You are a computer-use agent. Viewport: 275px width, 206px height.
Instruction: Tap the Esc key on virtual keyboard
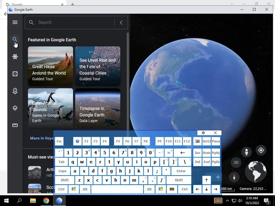pyautogui.click(x=59, y=141)
